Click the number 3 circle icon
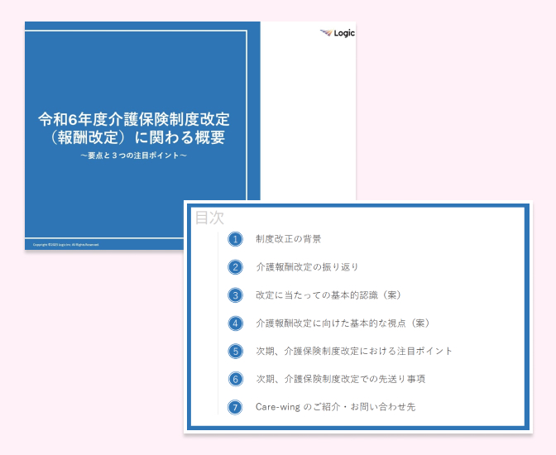 coord(236,295)
